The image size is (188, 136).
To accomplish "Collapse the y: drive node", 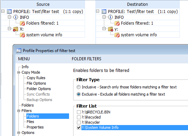I will coord(104,28).
